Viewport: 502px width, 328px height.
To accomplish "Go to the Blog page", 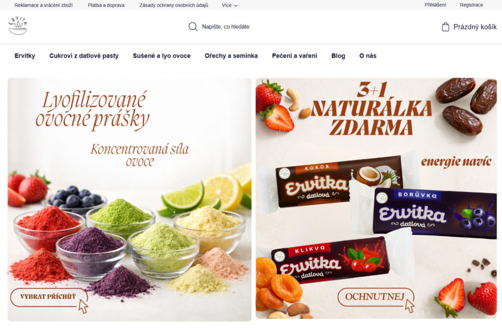I will [x=338, y=56].
